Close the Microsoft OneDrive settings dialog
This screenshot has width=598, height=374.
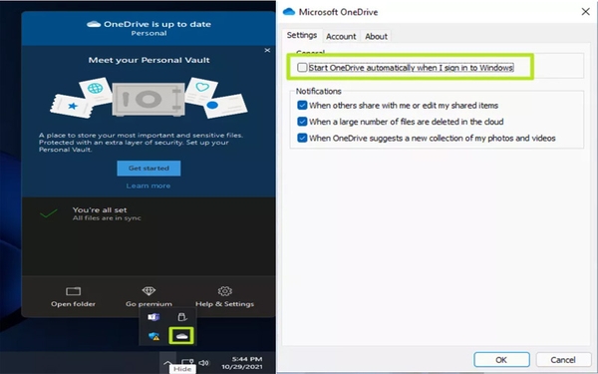(x=585, y=12)
